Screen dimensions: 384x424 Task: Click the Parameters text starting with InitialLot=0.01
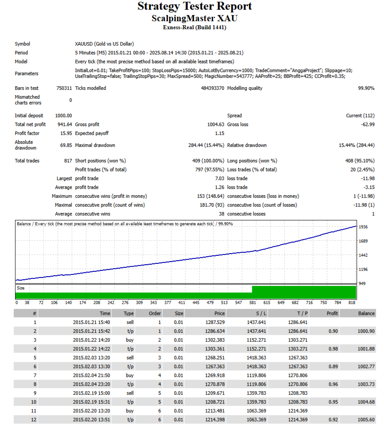click(x=213, y=73)
